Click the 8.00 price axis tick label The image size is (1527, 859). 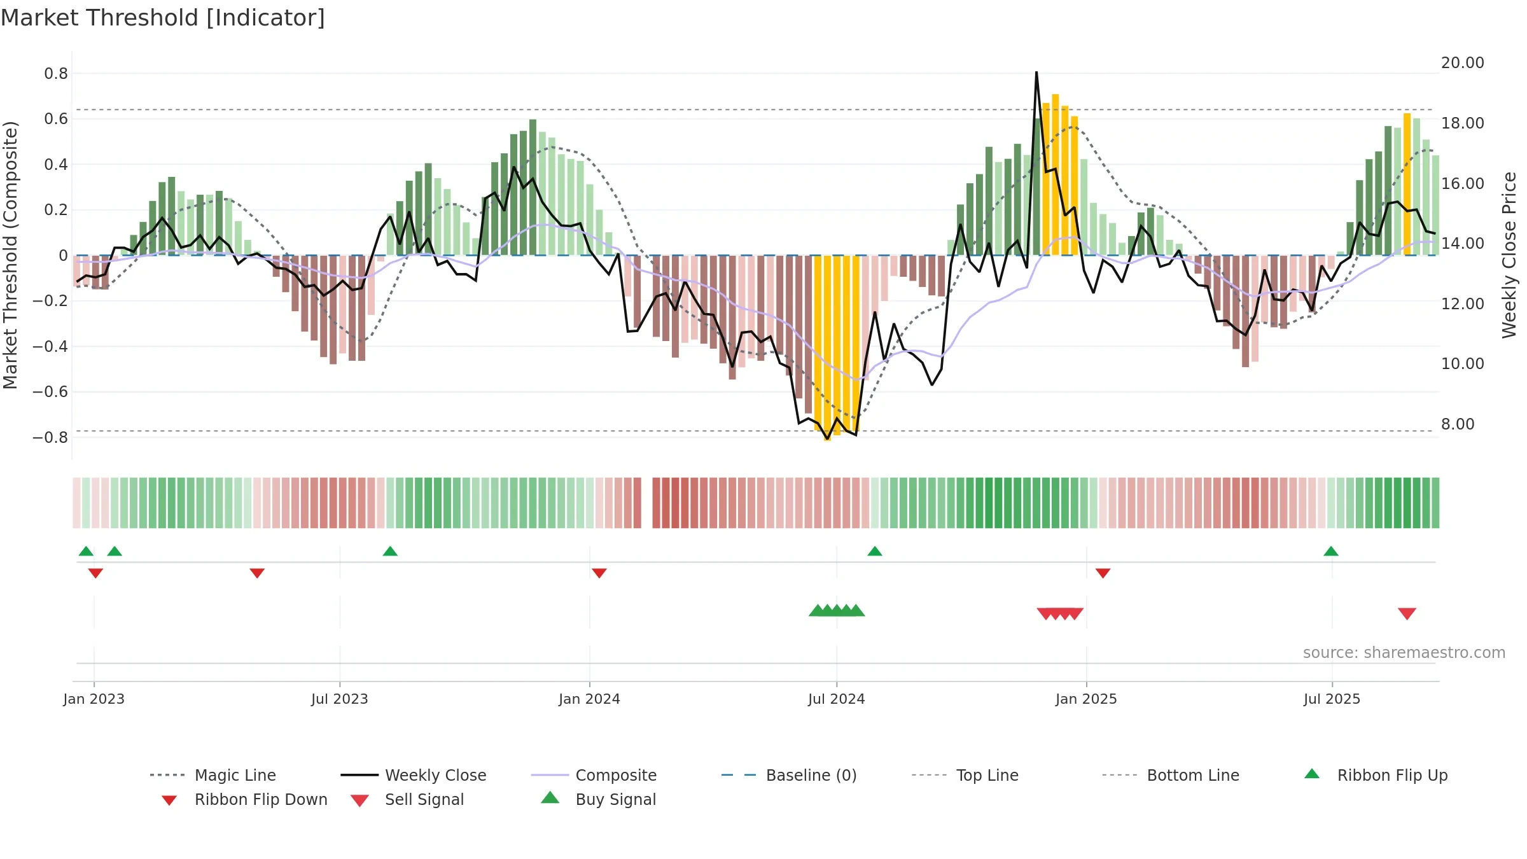[x=1458, y=424]
